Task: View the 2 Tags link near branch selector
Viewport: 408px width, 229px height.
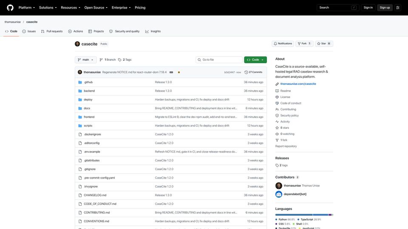Action: point(125,60)
